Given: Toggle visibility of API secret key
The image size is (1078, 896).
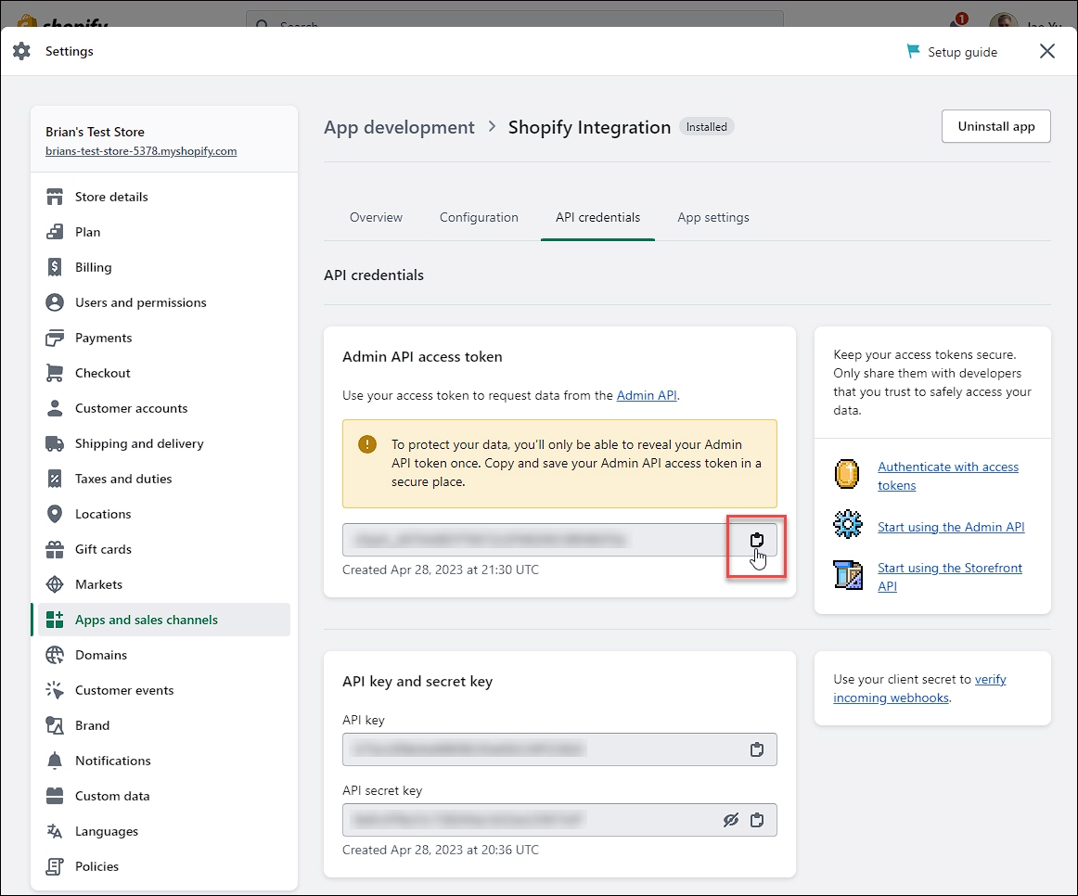Looking at the screenshot, I should (731, 821).
